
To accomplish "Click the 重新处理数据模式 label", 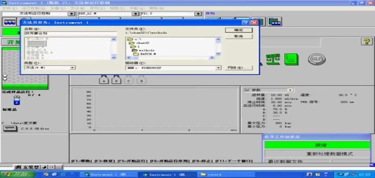I will click(329, 154).
